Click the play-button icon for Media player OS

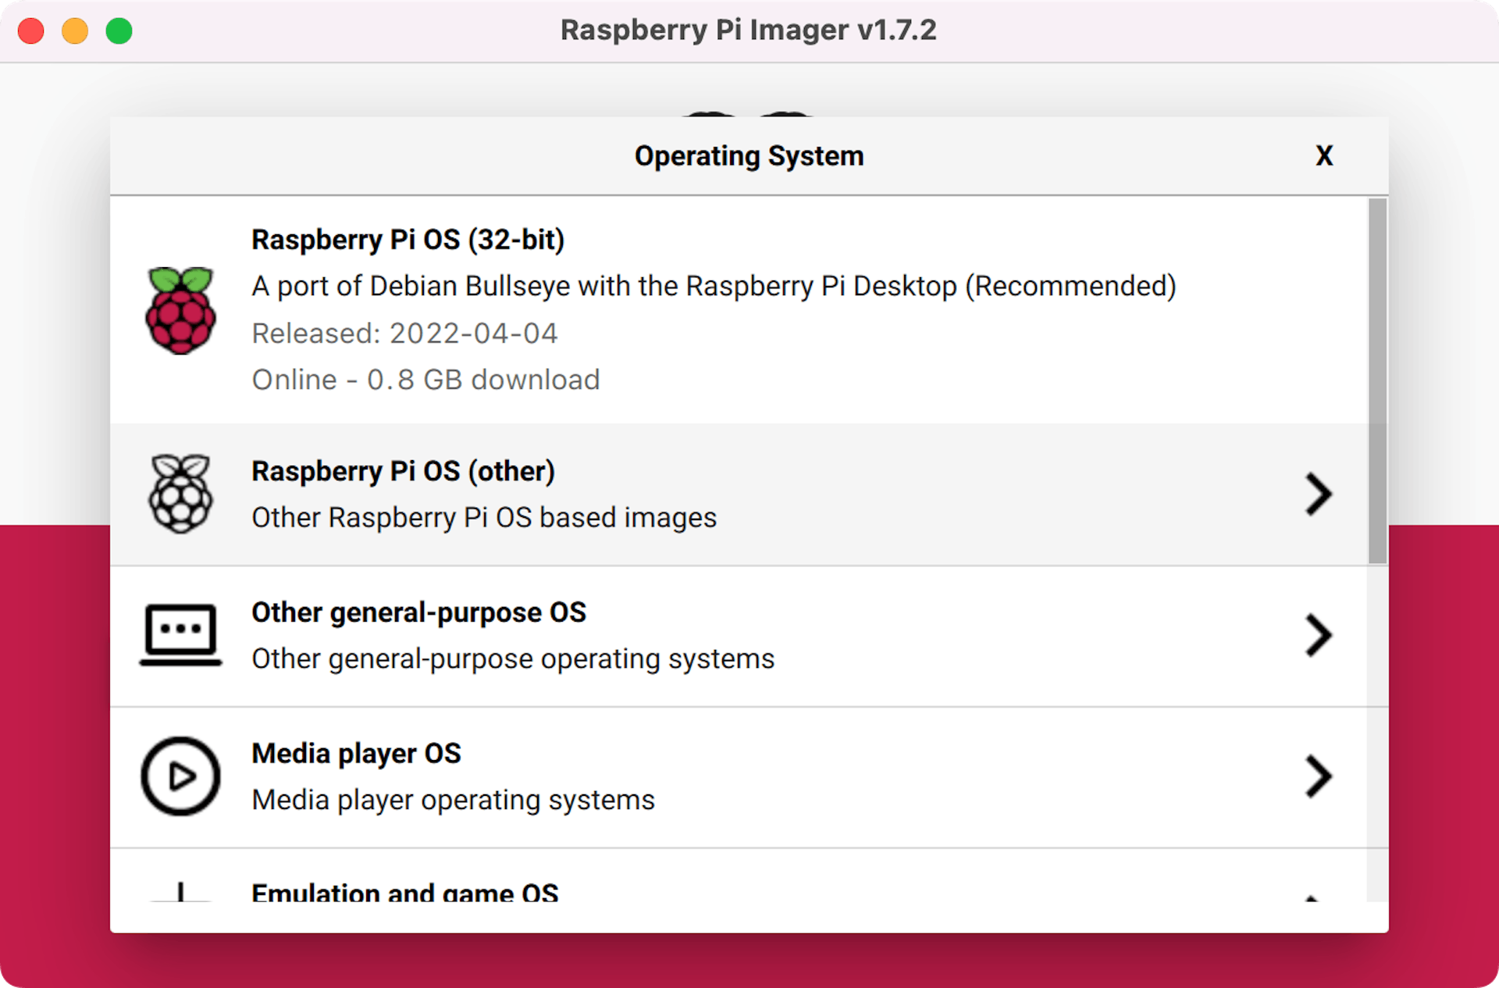click(x=180, y=776)
